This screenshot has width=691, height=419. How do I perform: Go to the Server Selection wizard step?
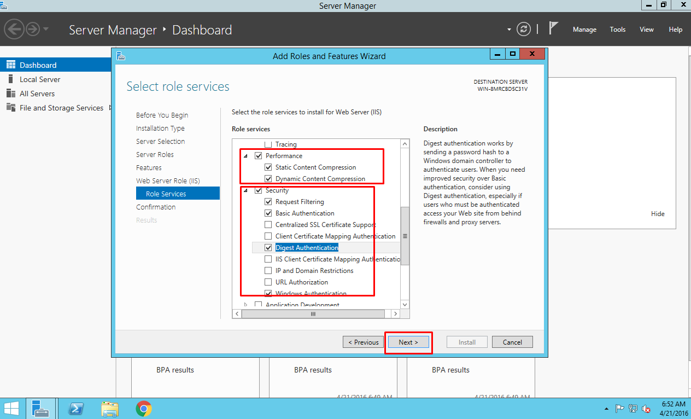tap(160, 141)
